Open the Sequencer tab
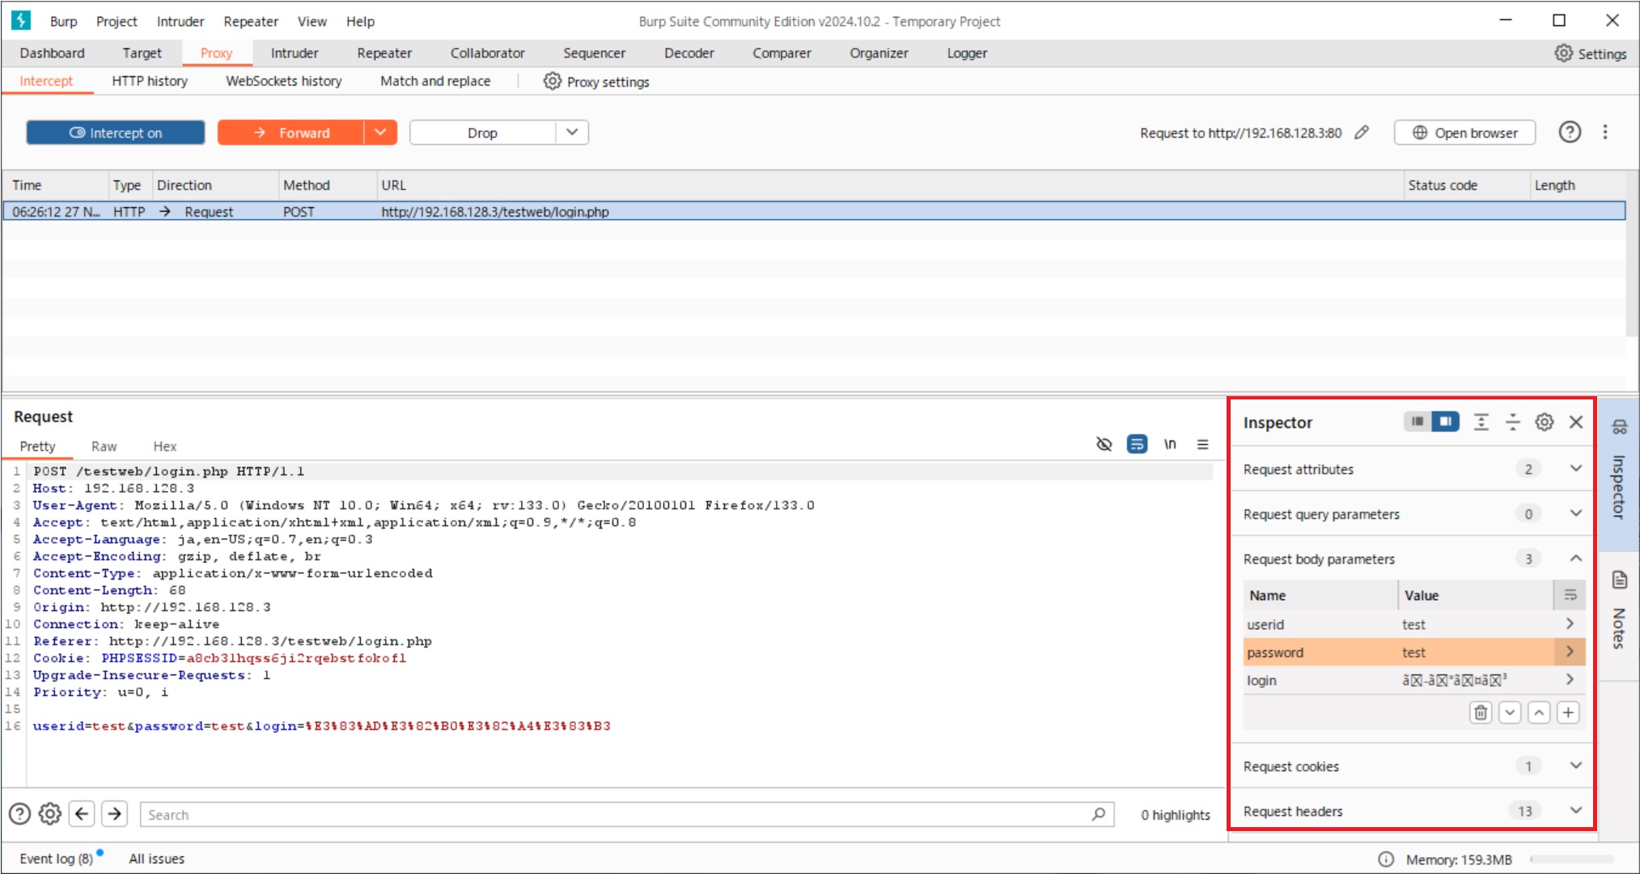 click(594, 53)
